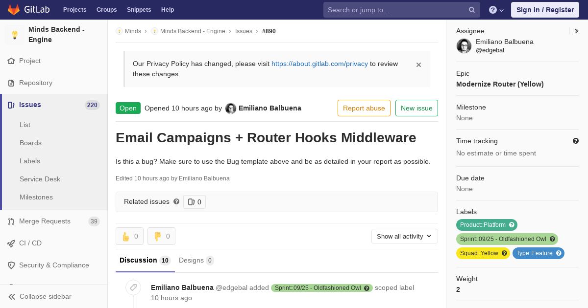Image resolution: width=588 pixels, height=308 pixels.
Task: Give a thumbs down reaction
Action: pyautogui.click(x=161, y=236)
